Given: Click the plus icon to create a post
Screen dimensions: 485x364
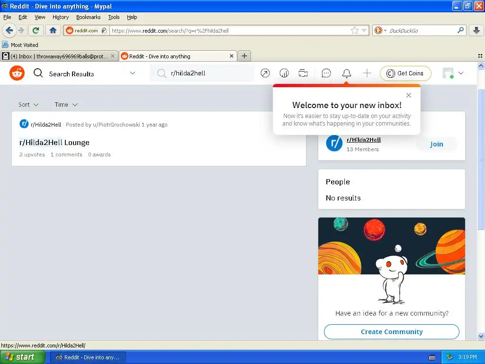Looking at the screenshot, I should point(367,73).
